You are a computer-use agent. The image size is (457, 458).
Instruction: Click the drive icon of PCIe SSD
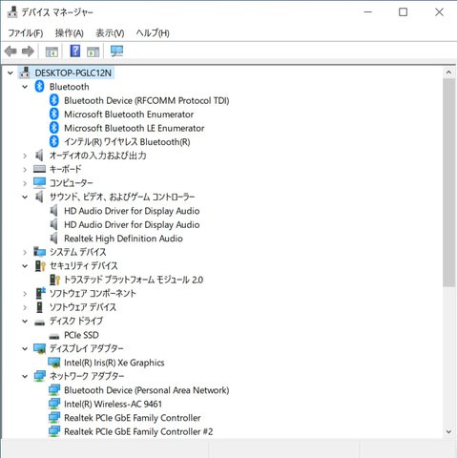pos(54,336)
